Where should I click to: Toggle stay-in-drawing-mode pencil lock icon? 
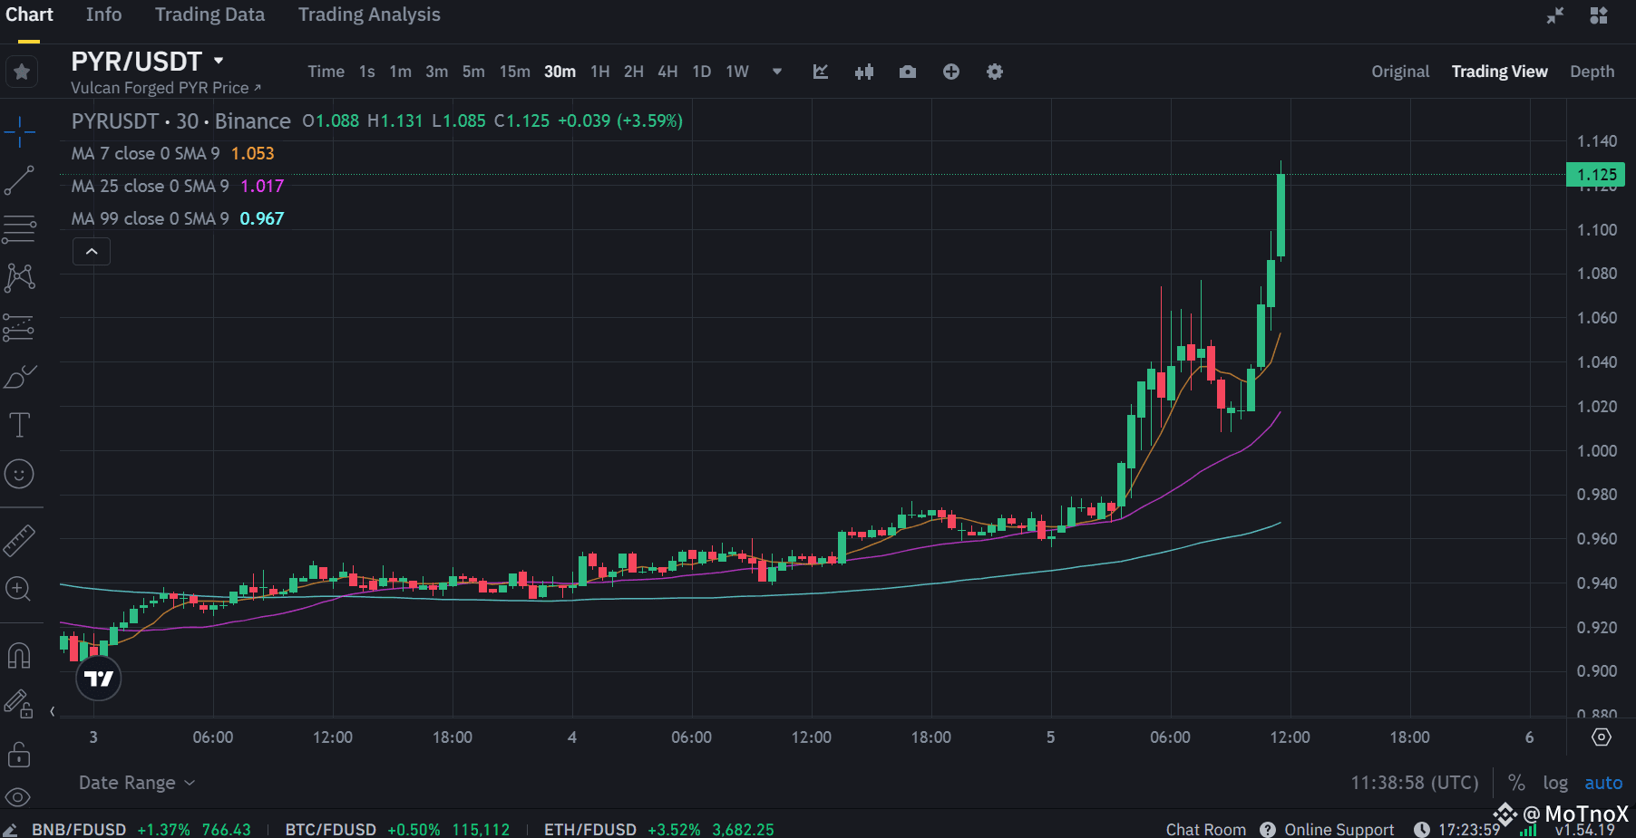(19, 704)
